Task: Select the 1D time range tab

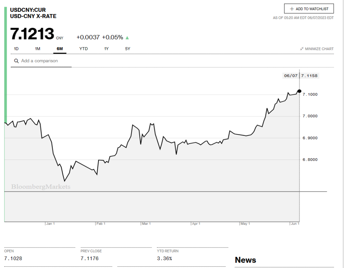Action: (16, 49)
